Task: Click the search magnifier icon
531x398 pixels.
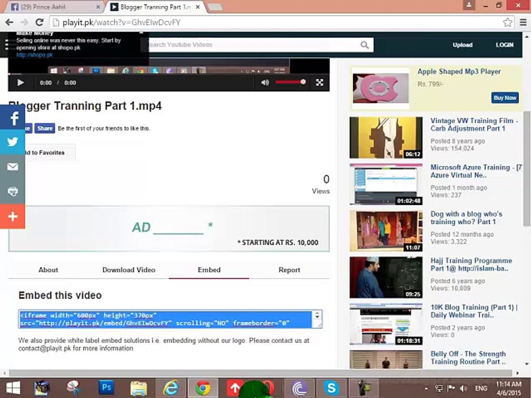Action: 365,45
